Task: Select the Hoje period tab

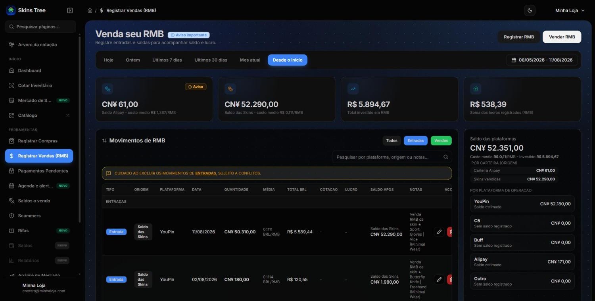Action: (x=108, y=60)
